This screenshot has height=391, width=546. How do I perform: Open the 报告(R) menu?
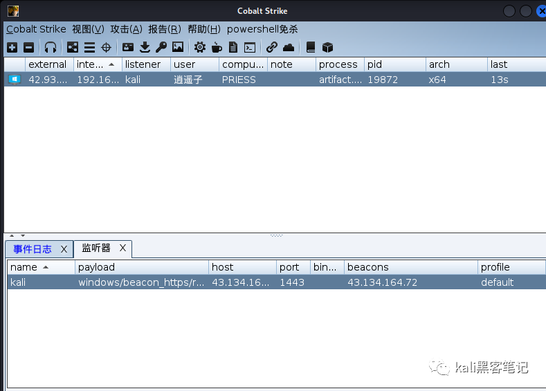165,29
